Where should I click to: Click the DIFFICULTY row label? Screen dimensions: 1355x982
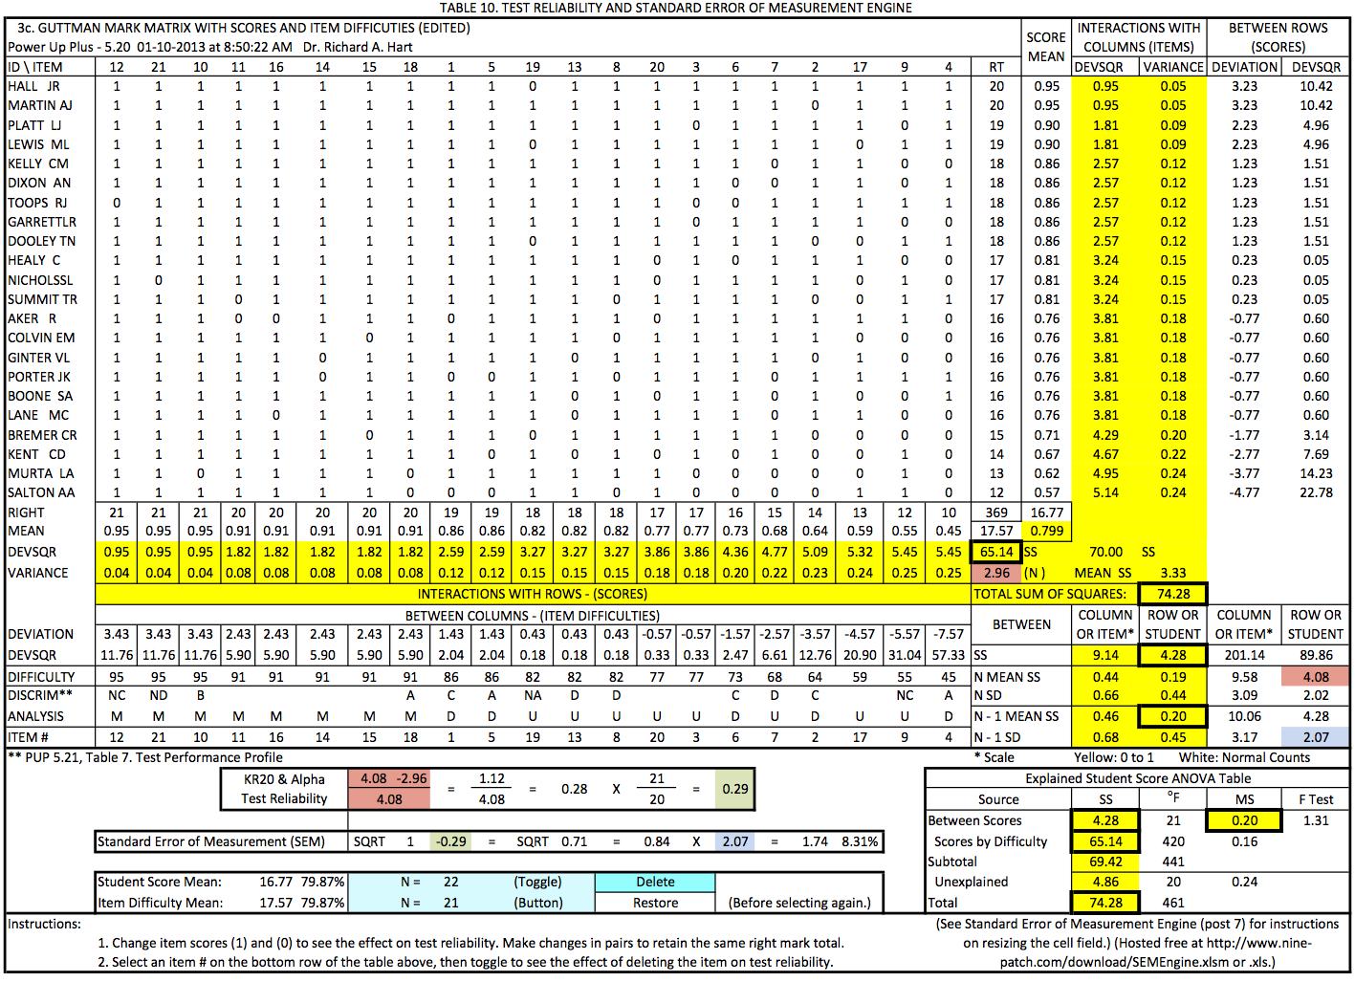(41, 676)
